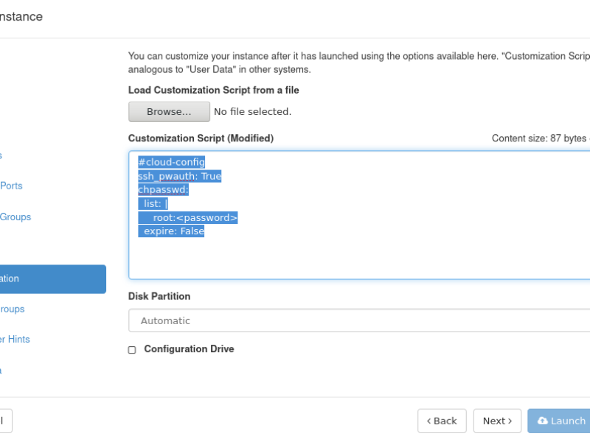The image size is (590, 442).
Task: Open the Ports tab in sidebar
Action: coord(11,186)
